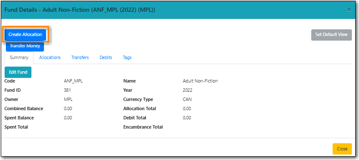
Task: Close the dialog with yellow Close button
Action: click(342, 149)
